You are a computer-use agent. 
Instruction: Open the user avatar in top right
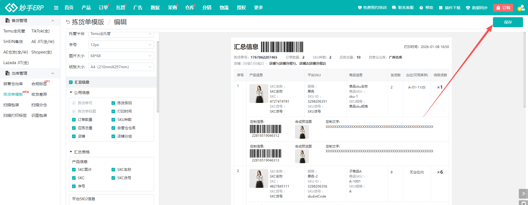pyautogui.click(x=521, y=8)
